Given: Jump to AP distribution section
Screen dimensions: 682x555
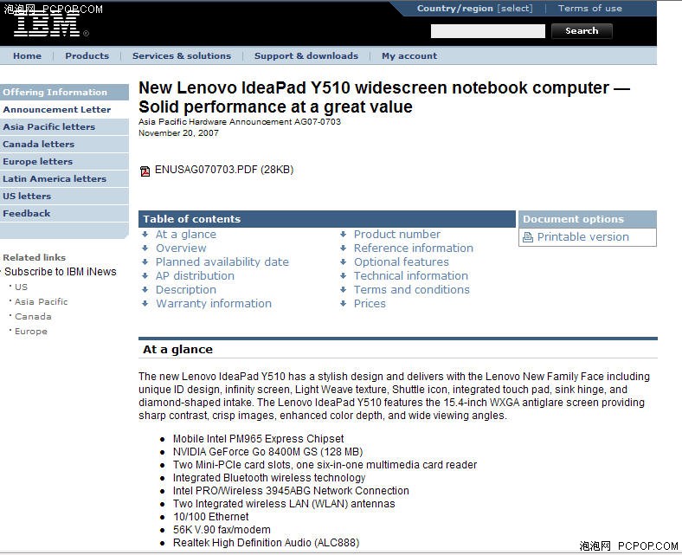Looking at the screenshot, I should (x=195, y=276).
